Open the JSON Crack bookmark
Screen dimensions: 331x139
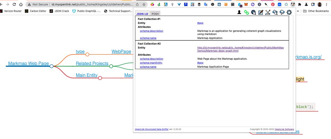point(59,11)
